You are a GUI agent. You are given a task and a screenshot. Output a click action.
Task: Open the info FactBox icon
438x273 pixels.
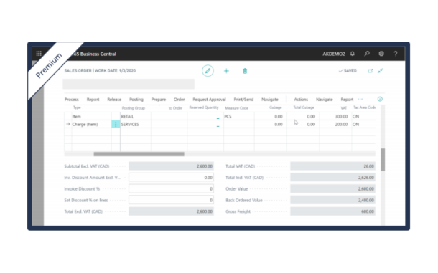click(x=380, y=99)
